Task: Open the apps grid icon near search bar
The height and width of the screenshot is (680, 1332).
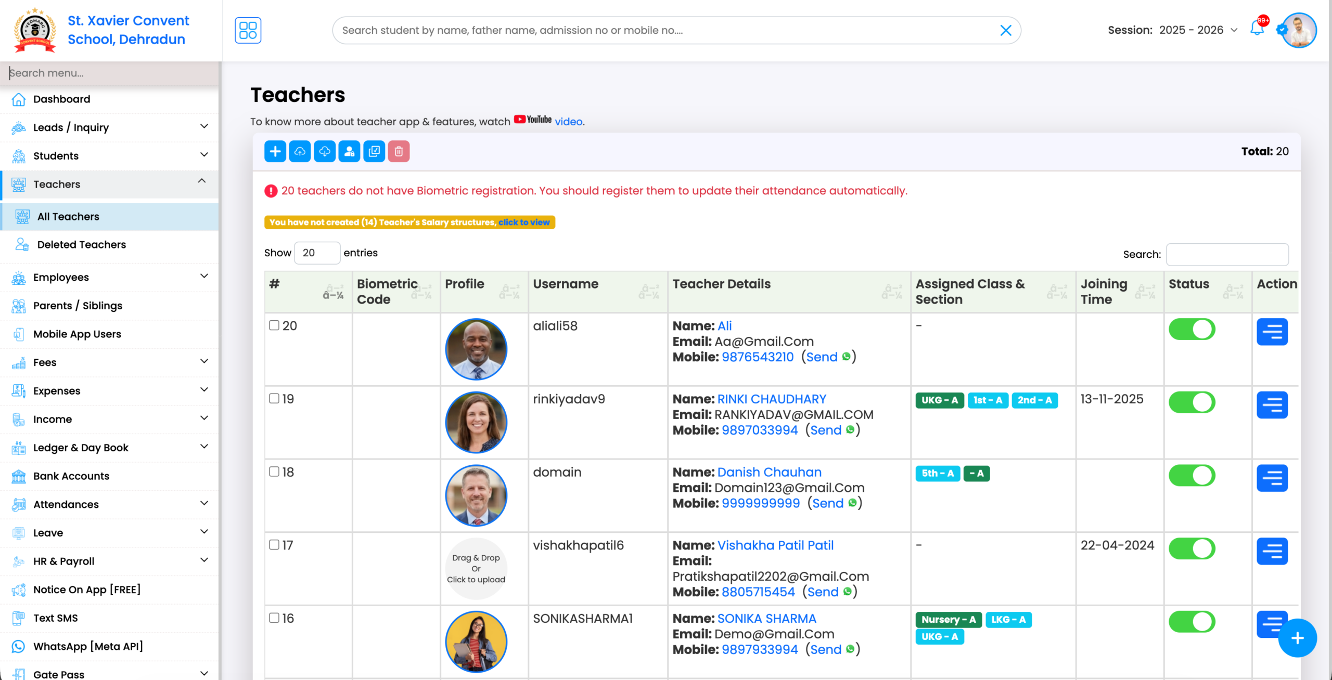Action: pyautogui.click(x=248, y=30)
